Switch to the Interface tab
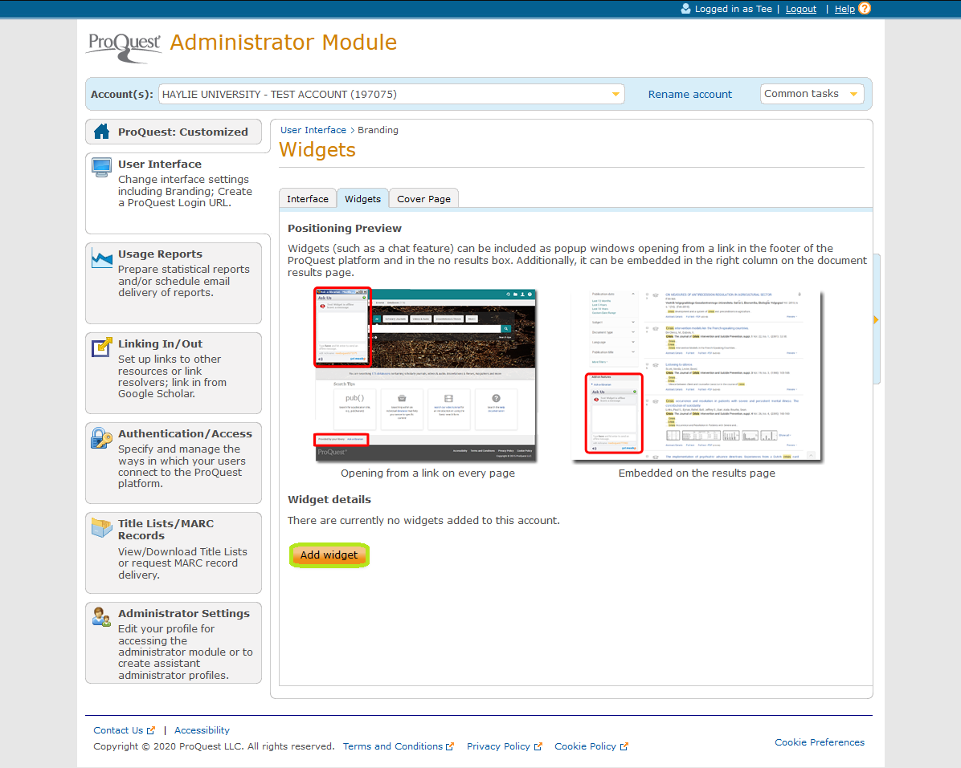Image resolution: width=961 pixels, height=768 pixels. pyautogui.click(x=308, y=199)
